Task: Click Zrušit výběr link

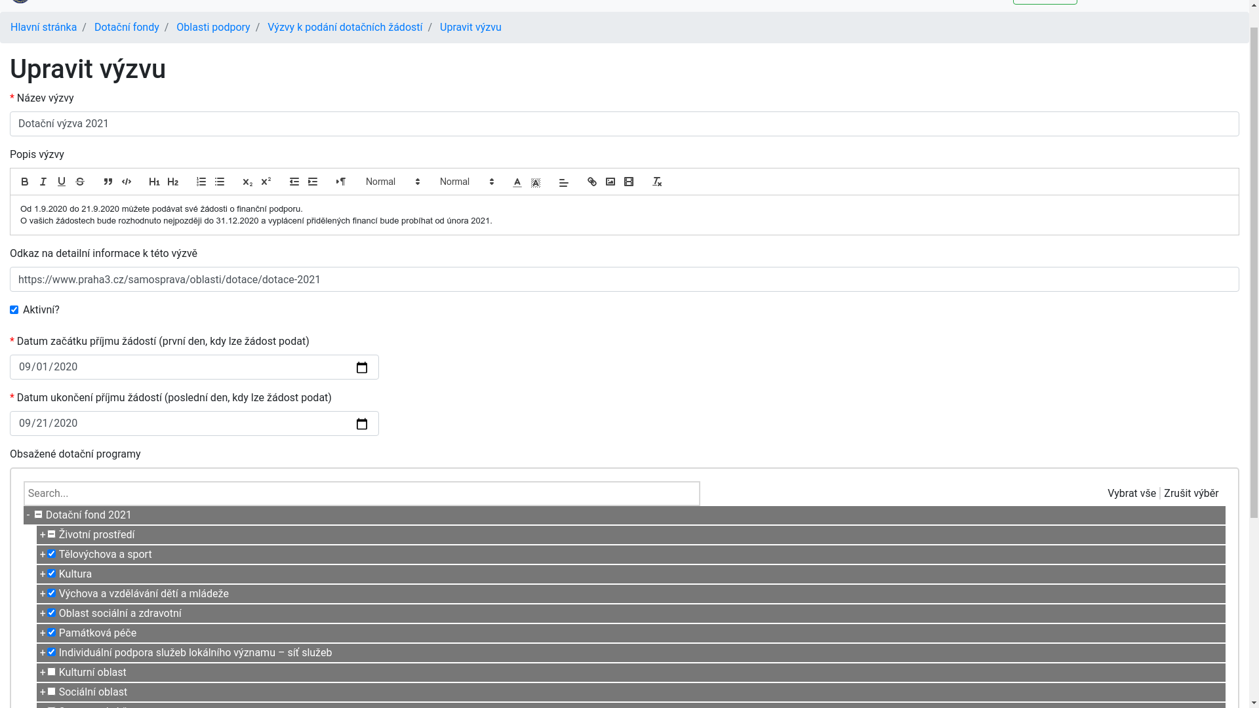Action: [1191, 494]
